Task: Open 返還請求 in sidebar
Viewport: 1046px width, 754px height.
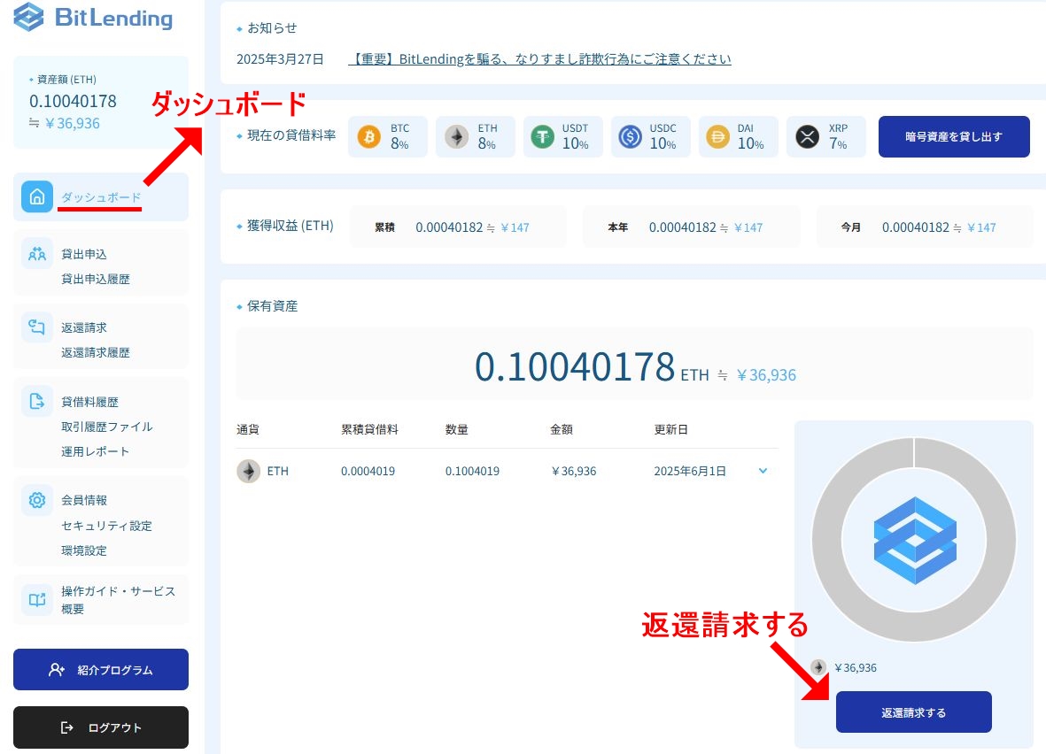Action: 84,327
